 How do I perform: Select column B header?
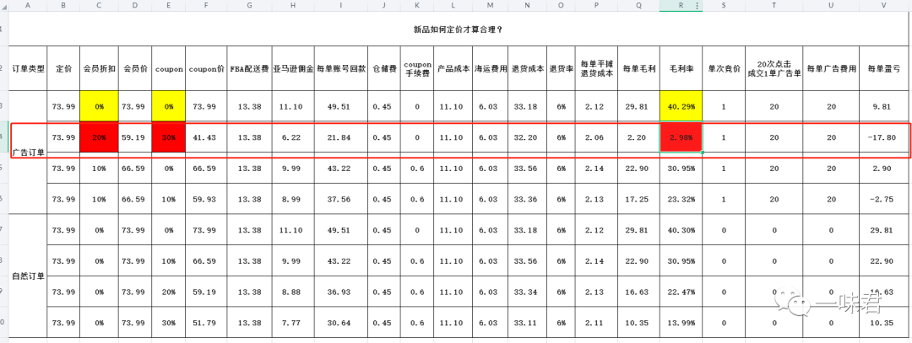(x=63, y=5)
